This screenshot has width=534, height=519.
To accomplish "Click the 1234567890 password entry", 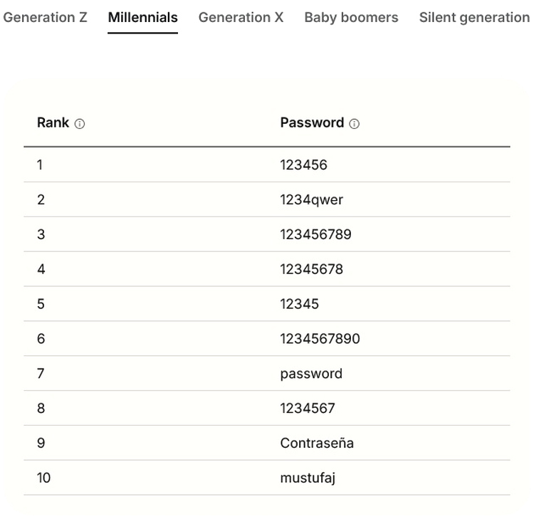I will (x=320, y=339).
